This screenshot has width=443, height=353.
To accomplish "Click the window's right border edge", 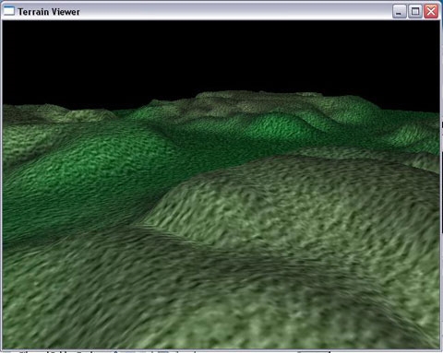I will pos(441,184).
